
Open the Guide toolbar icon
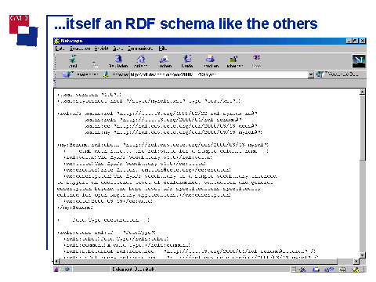[x=187, y=61]
